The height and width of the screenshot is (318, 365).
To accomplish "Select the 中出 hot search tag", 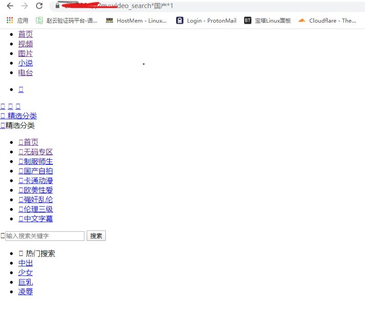I will click(x=25, y=263).
